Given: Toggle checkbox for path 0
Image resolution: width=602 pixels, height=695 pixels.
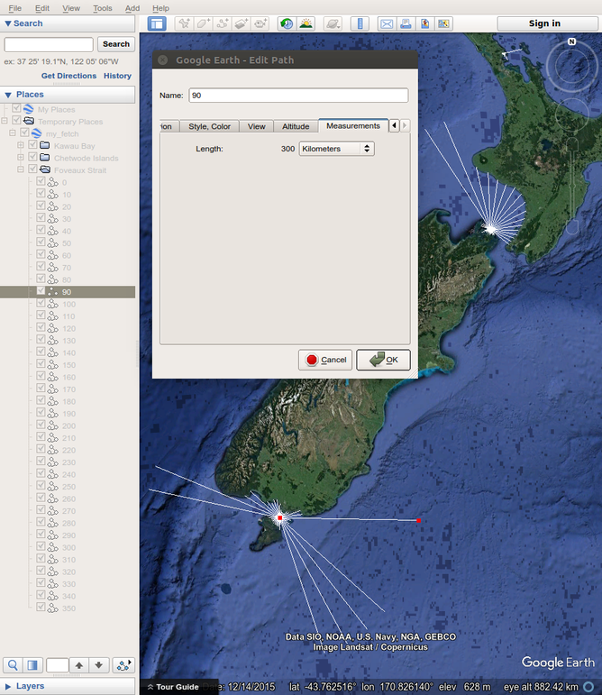Looking at the screenshot, I should coord(41,181).
